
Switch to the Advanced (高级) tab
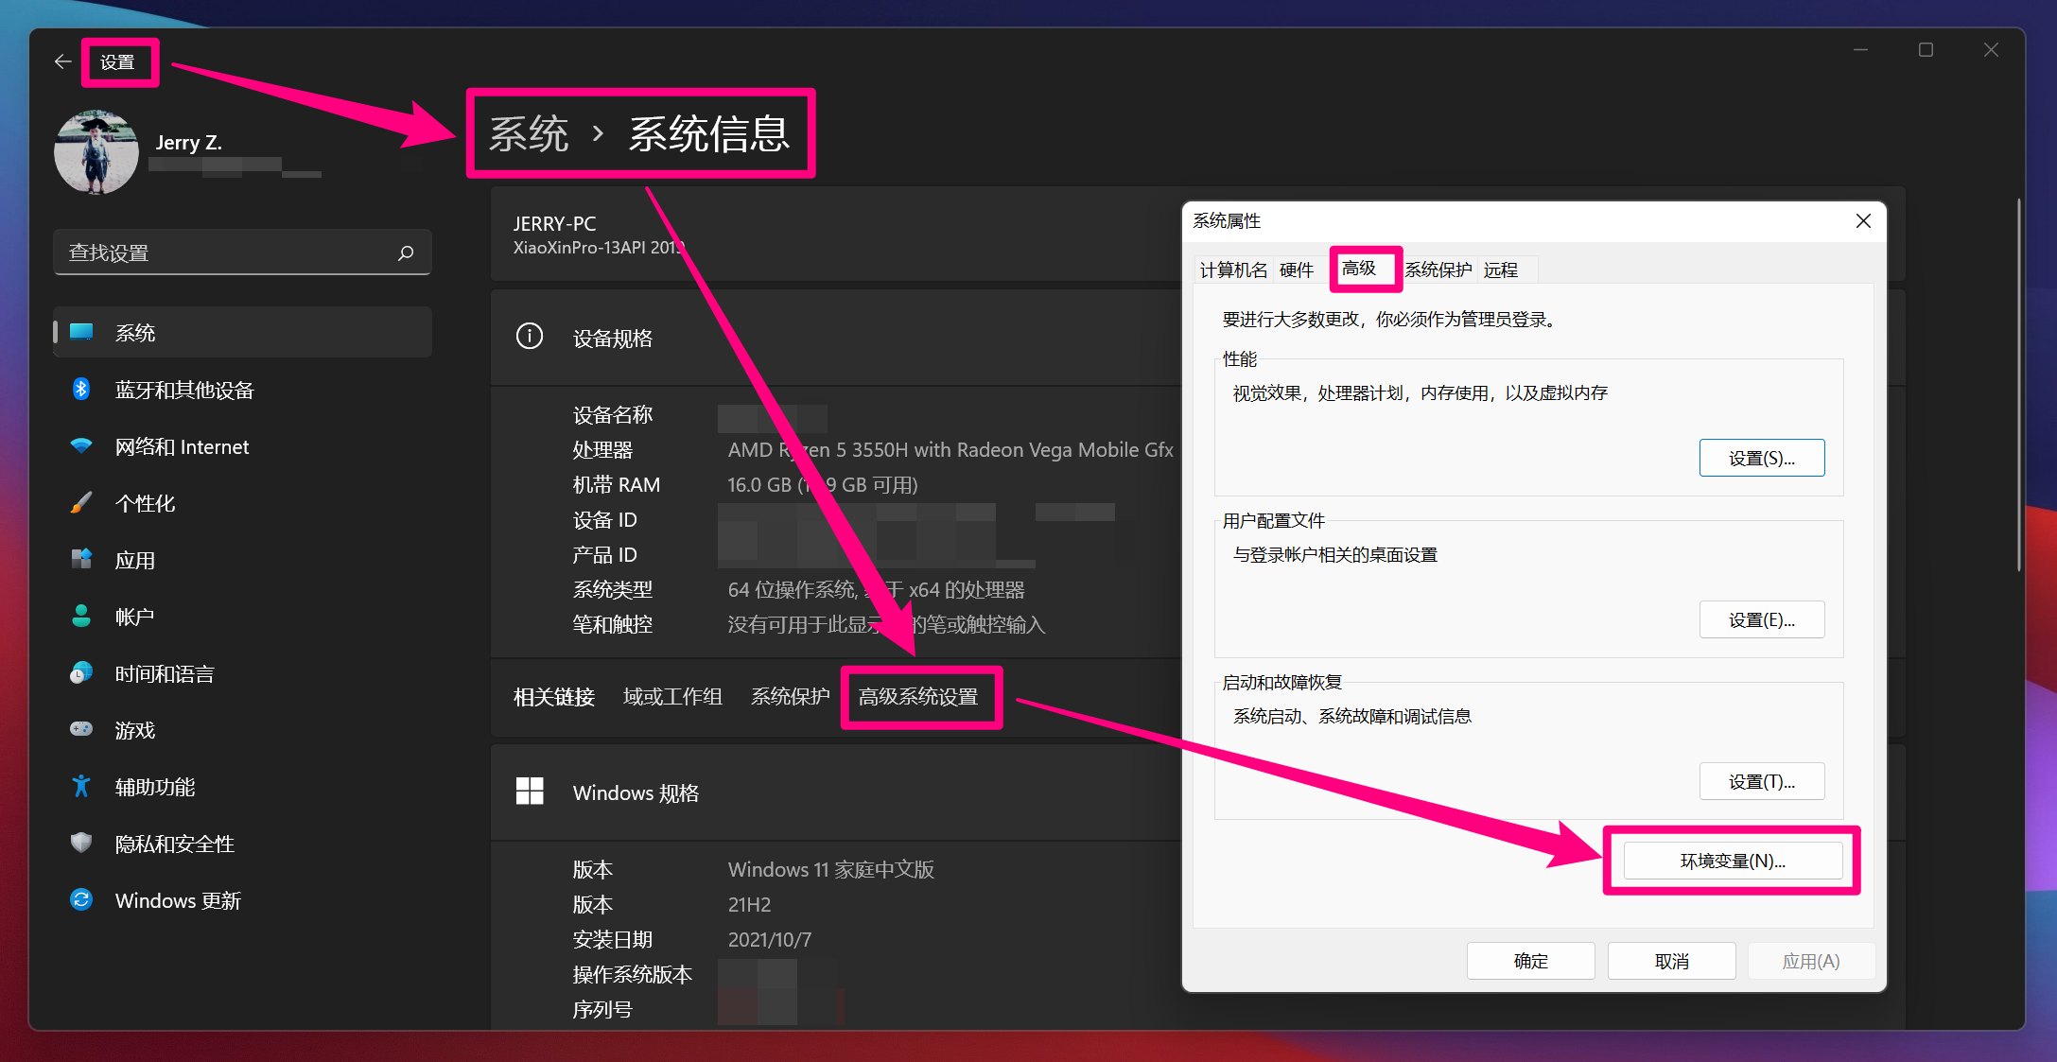click(1360, 269)
